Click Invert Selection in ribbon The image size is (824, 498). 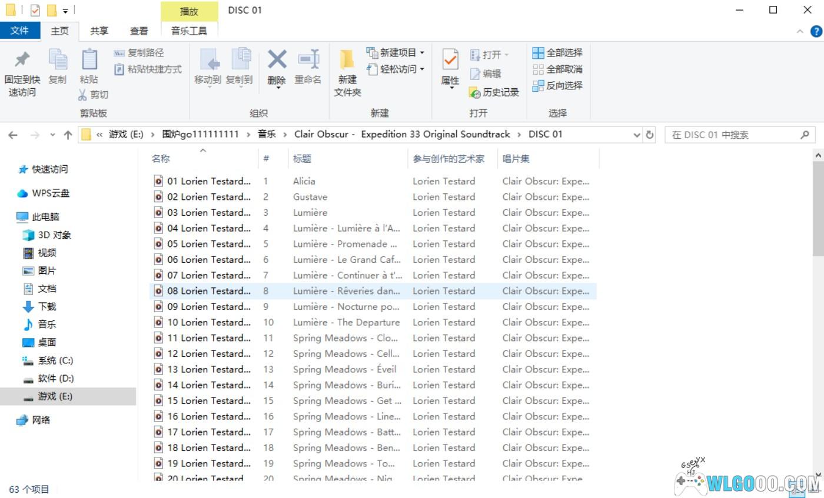(557, 86)
